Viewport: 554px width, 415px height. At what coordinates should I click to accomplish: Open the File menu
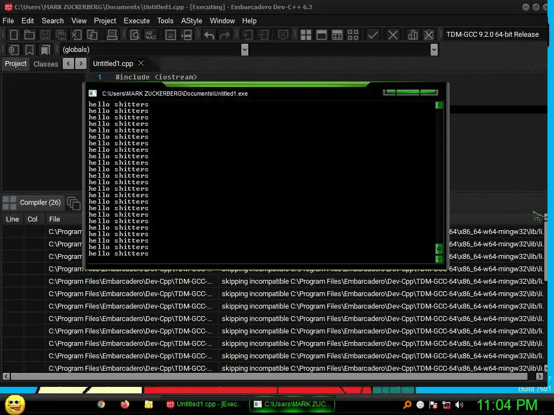point(8,21)
